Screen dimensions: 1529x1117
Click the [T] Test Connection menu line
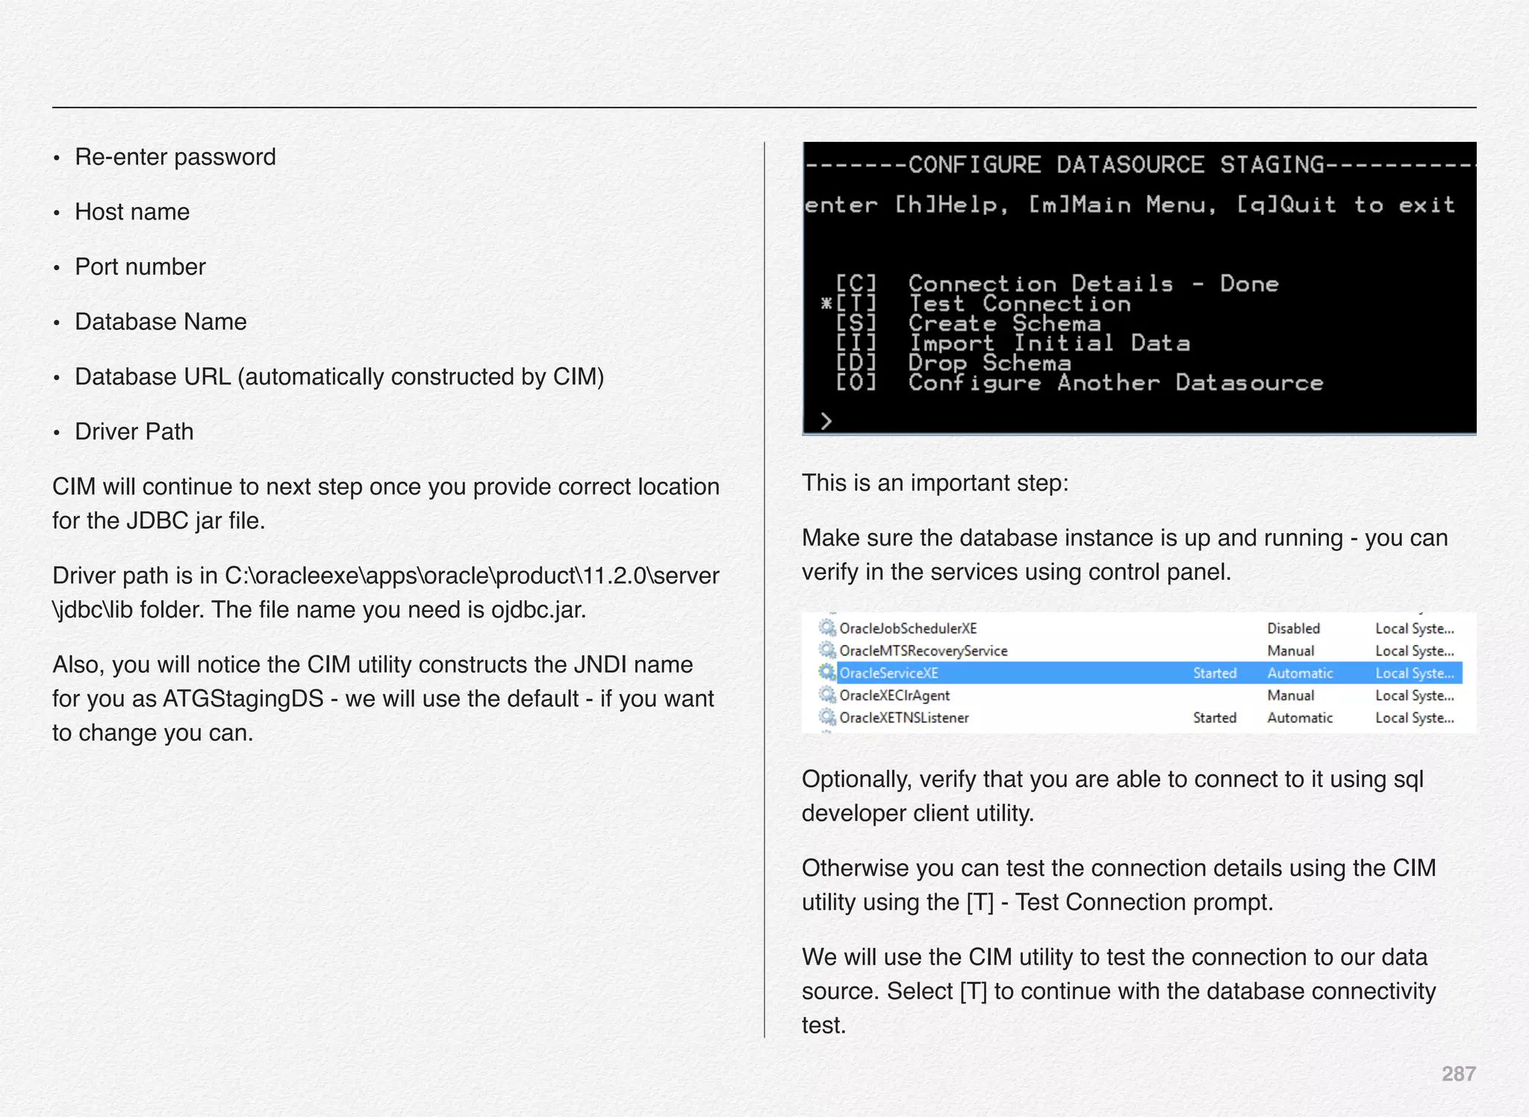[976, 304]
